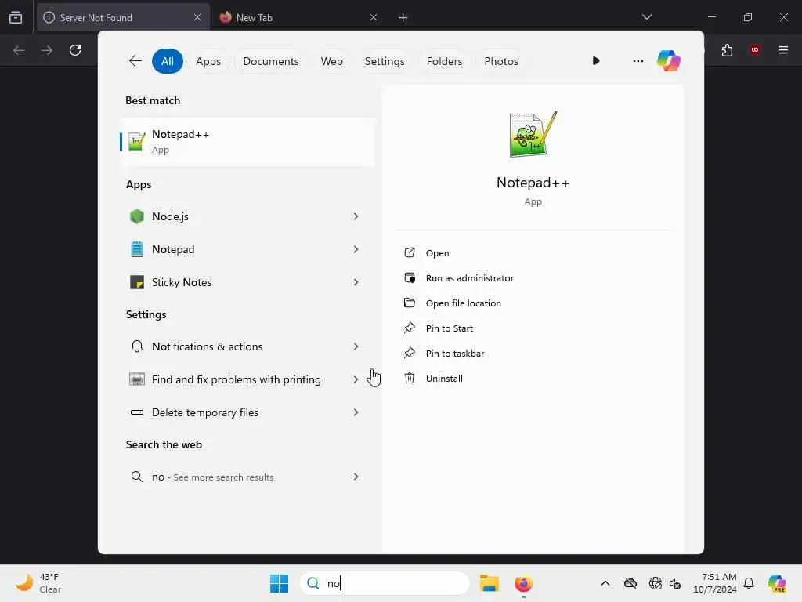Select the Notepad++ best match result

248,142
